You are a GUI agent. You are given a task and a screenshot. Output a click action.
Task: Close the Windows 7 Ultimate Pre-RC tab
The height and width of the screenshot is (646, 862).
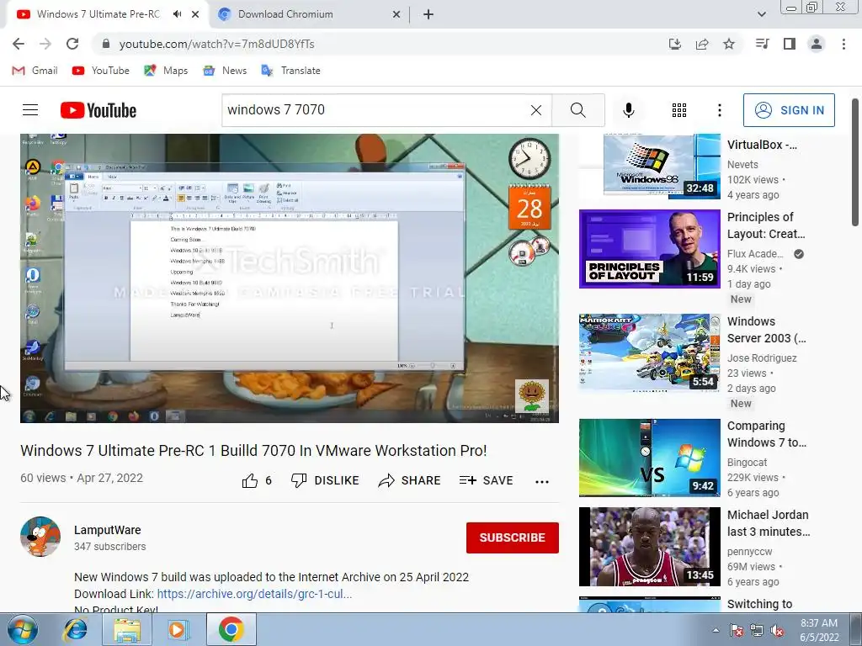pyautogui.click(x=195, y=15)
